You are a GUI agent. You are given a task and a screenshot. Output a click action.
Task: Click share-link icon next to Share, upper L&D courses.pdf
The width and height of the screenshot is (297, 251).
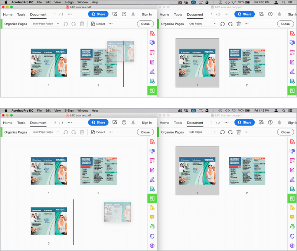115,14
